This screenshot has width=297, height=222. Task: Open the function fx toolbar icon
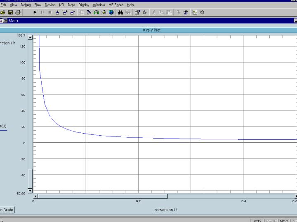pos(145,12)
